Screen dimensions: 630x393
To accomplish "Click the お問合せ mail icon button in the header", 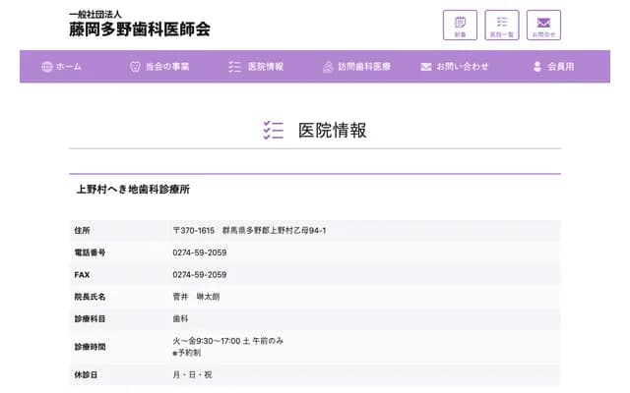I will click(x=543, y=25).
